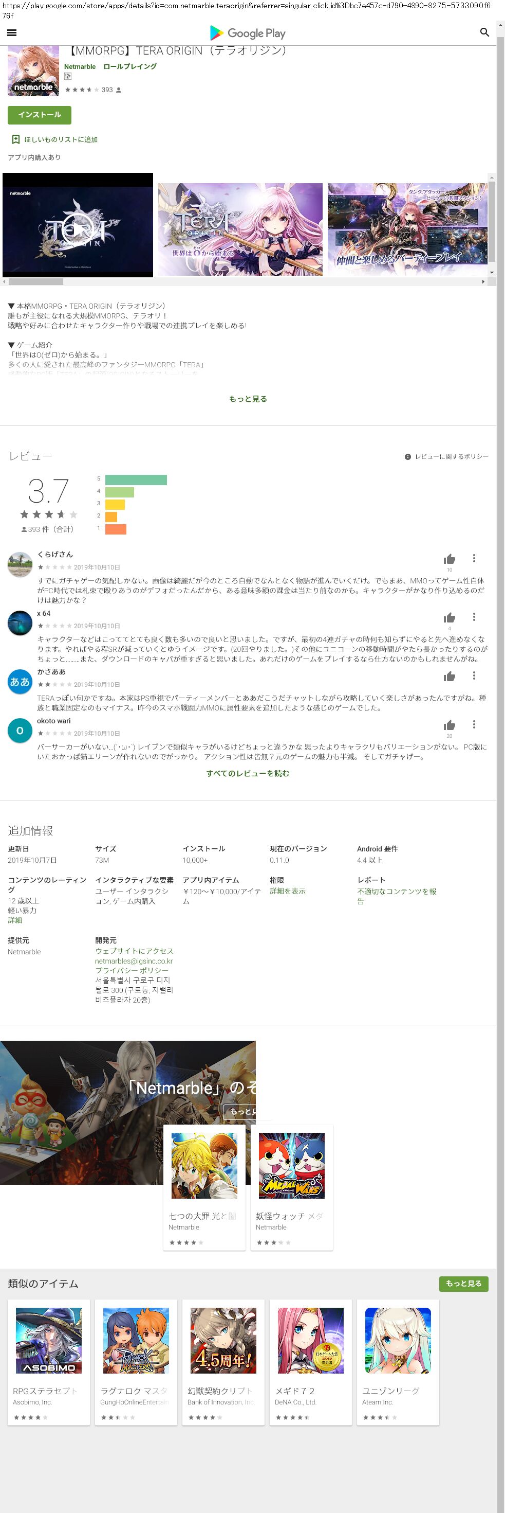Like the review by x 64
This screenshot has width=505, height=1513.
[x=450, y=617]
